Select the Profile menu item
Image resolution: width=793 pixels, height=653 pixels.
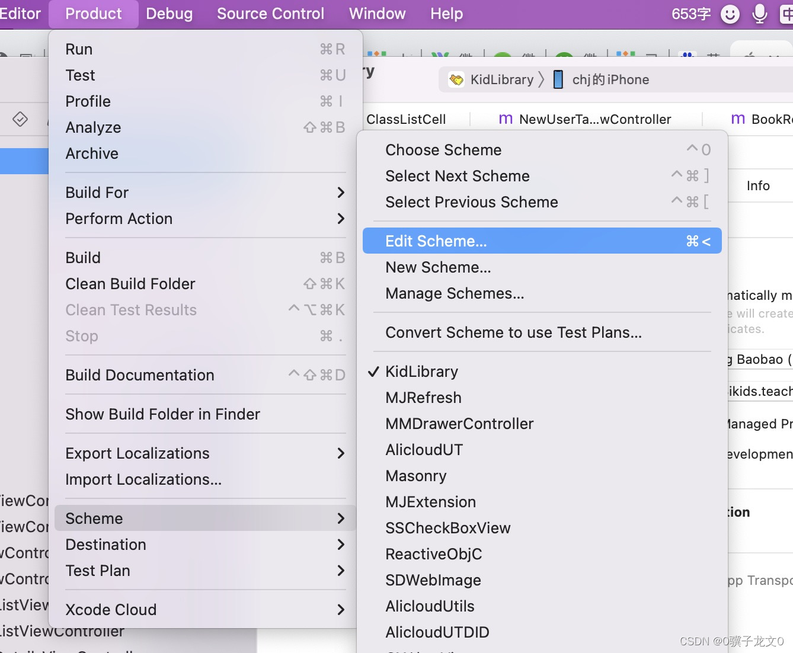(x=205, y=101)
